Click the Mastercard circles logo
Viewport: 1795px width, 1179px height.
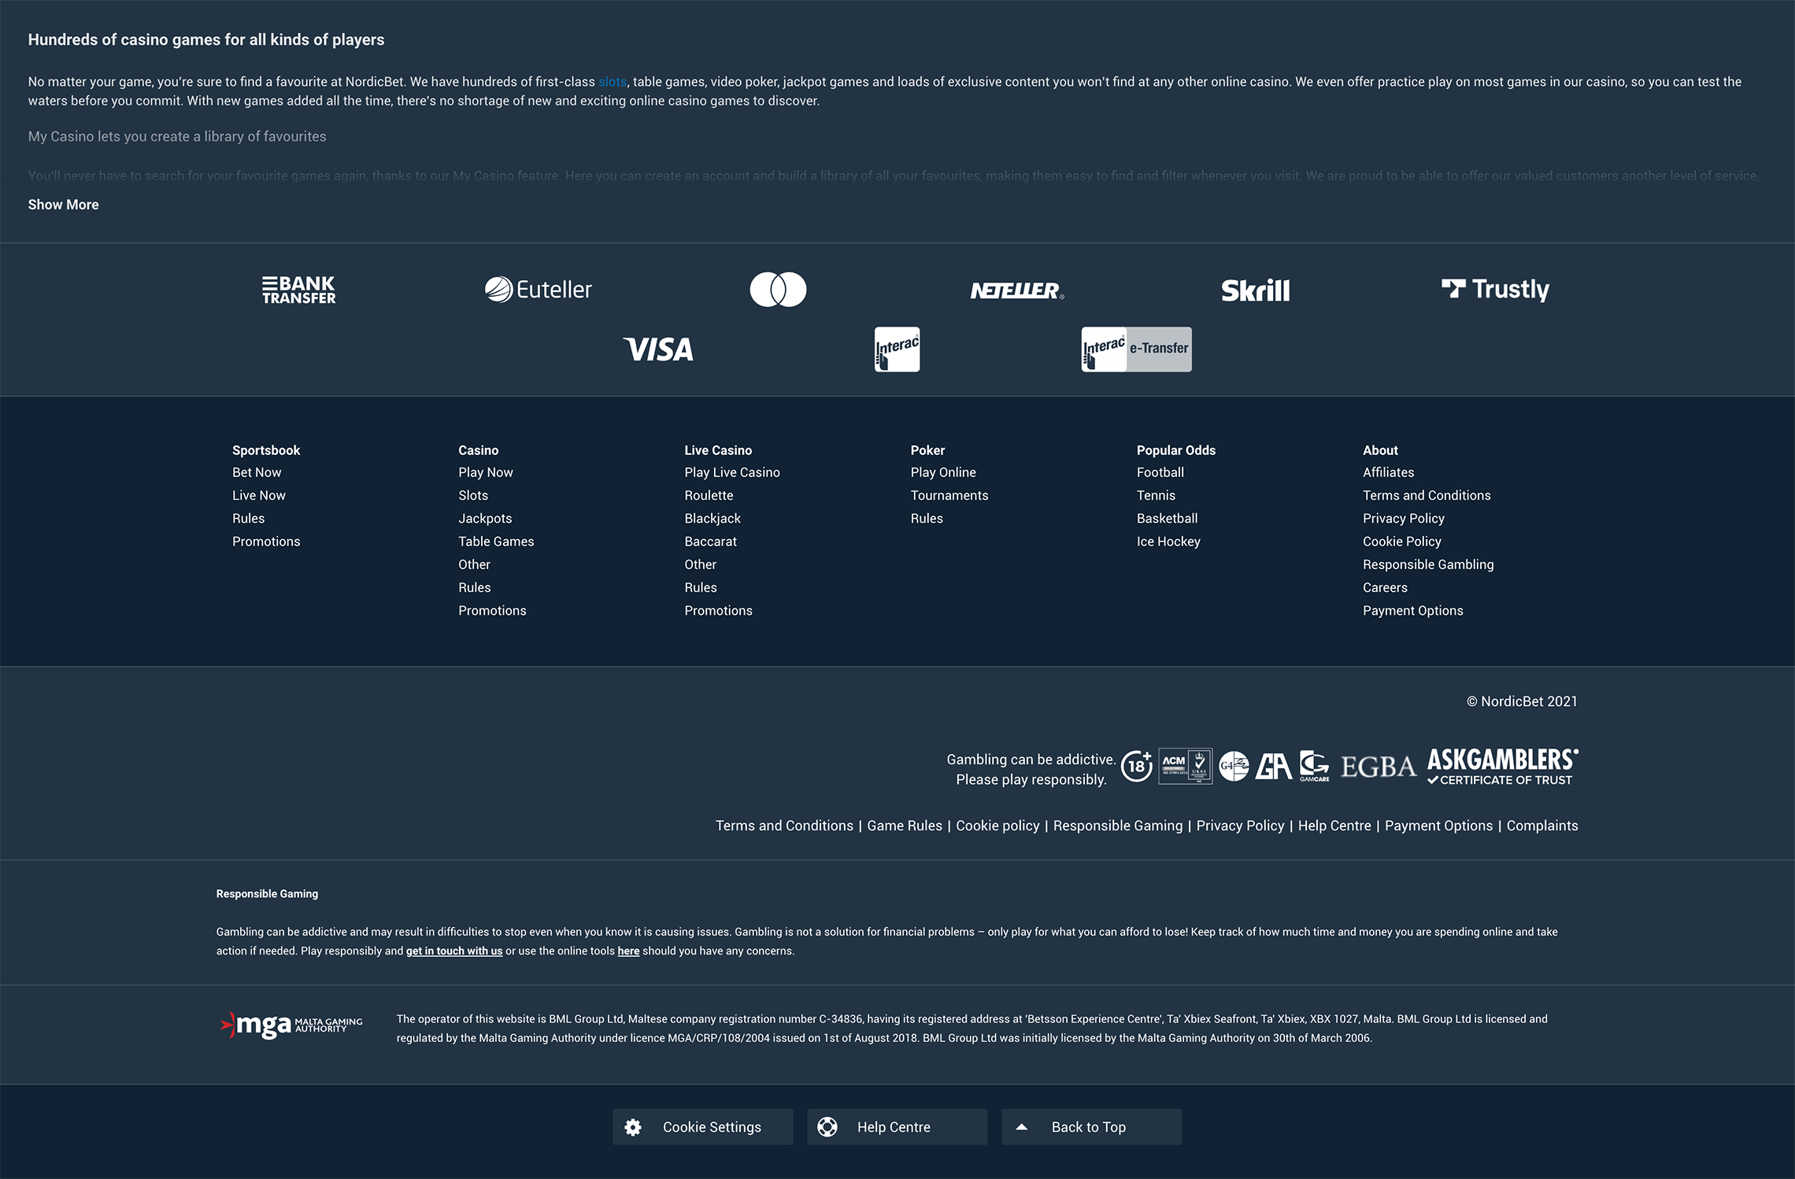778,290
